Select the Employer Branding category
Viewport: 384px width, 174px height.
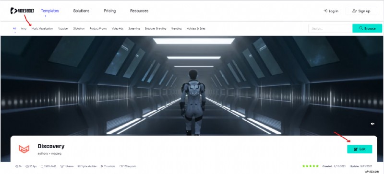156,29
